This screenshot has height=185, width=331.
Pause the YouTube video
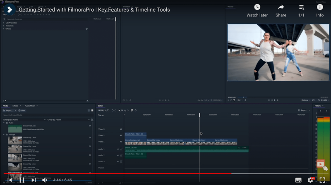click(22, 180)
